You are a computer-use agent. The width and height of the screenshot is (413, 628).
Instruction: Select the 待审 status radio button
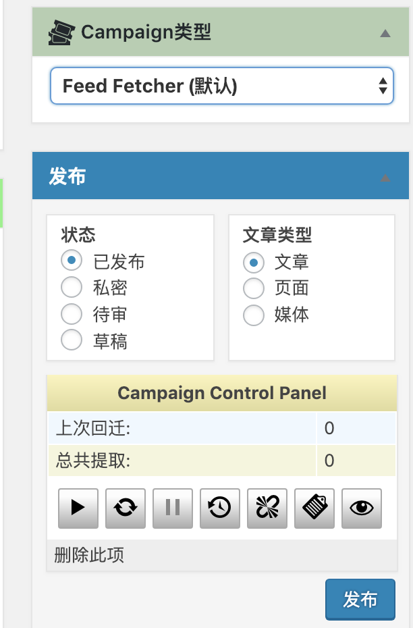coord(72,313)
